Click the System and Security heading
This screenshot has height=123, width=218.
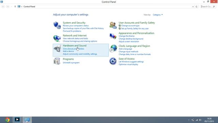[74, 23]
